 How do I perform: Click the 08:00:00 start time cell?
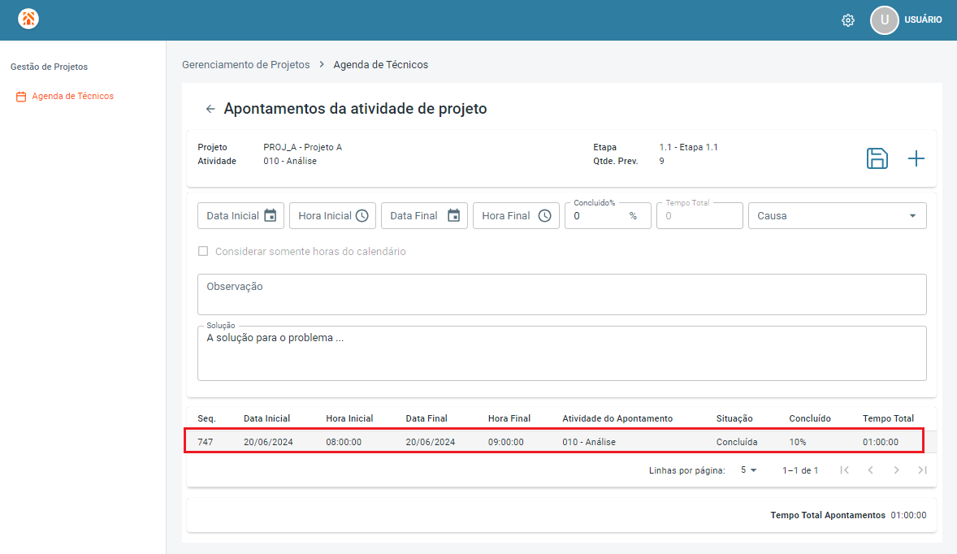point(344,443)
